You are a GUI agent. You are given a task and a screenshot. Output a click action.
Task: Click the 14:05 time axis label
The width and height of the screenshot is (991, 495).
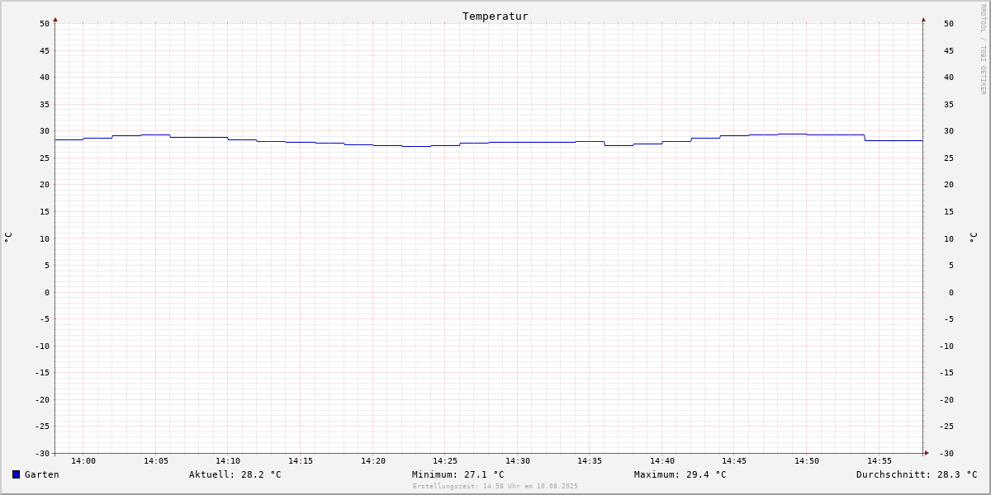coord(156,461)
